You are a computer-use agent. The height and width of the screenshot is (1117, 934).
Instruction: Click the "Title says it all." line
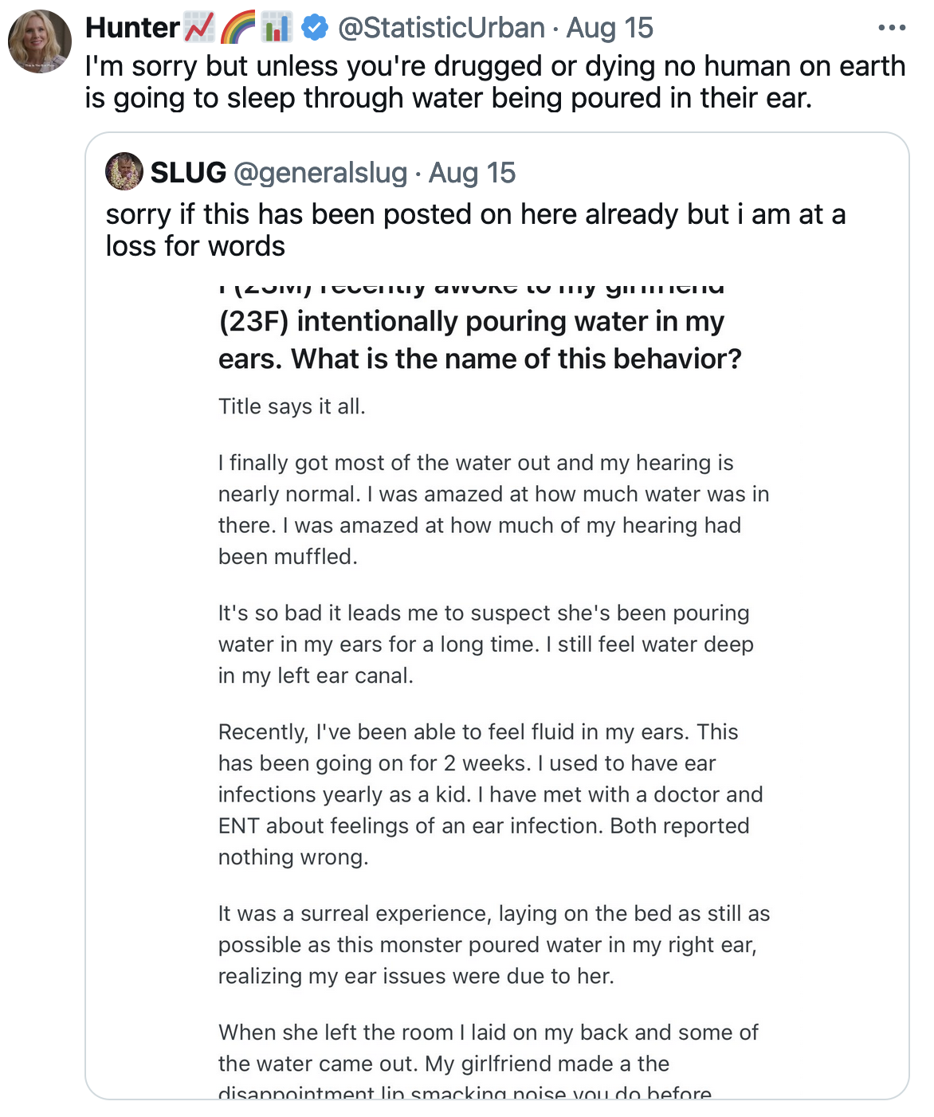click(292, 406)
